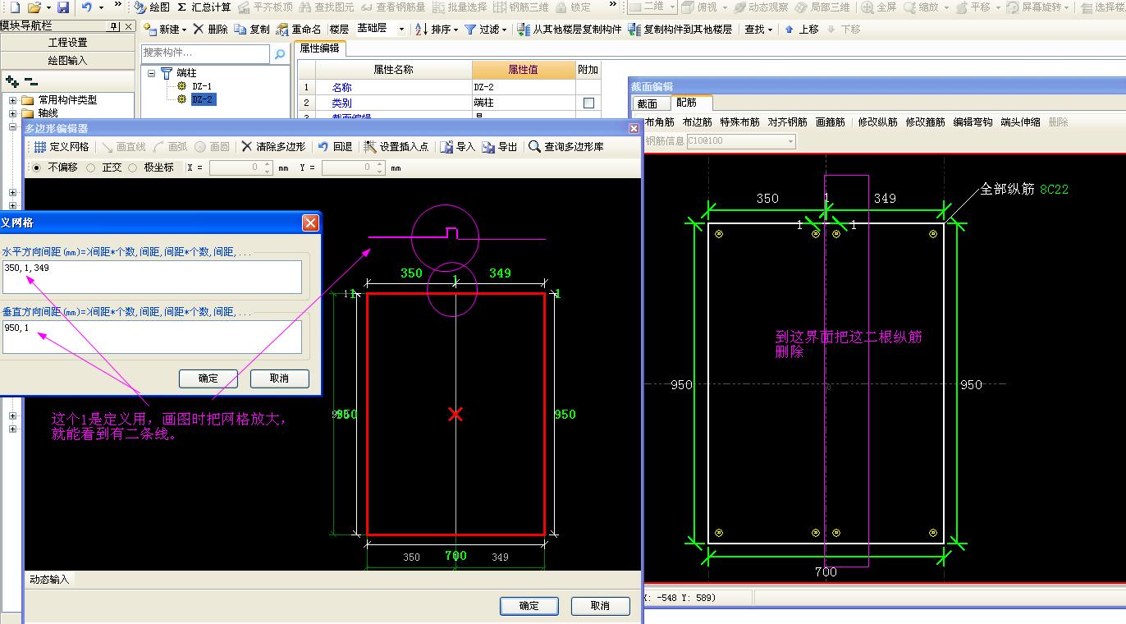Undo the last action in the top toolbar

click(87, 7)
